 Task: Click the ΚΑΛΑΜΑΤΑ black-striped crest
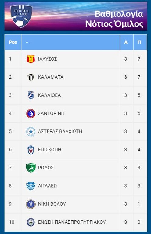coord(31,77)
